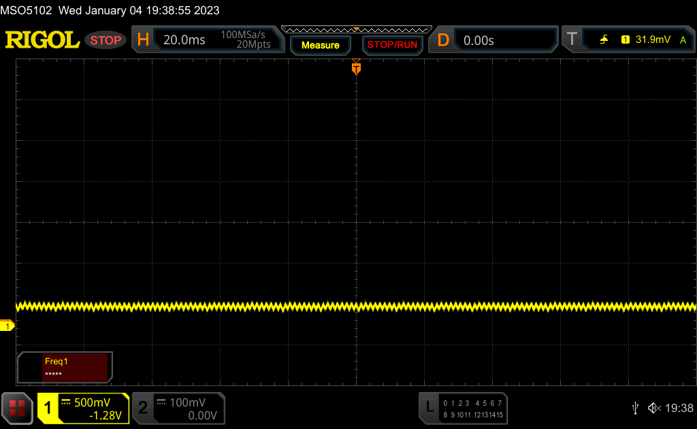Open the red grid function menu icon

(x=17, y=408)
